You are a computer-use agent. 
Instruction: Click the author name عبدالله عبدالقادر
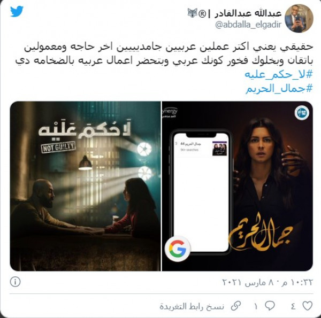click(248, 13)
